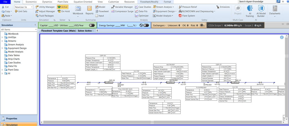This screenshot has height=126, width=289.
Task: Open the Model summary
Action: pos(100,7)
